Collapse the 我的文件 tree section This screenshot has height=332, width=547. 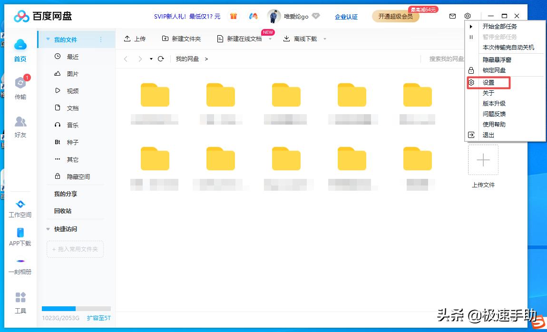pyautogui.click(x=48, y=39)
